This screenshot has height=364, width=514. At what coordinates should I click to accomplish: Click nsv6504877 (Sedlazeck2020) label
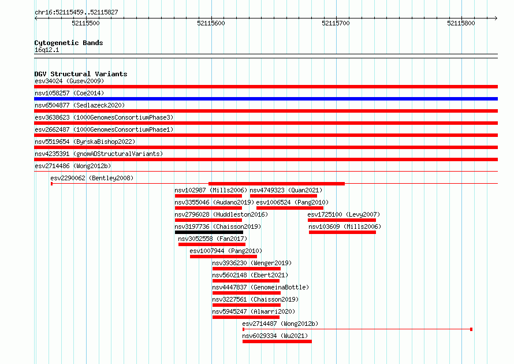click(x=80, y=105)
